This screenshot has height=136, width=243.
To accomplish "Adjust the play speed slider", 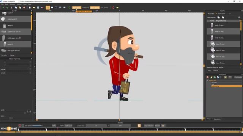I will pos(38,126).
